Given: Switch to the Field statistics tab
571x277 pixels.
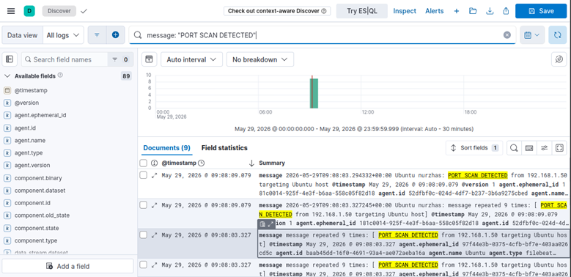Looking at the screenshot, I should tap(224, 148).
